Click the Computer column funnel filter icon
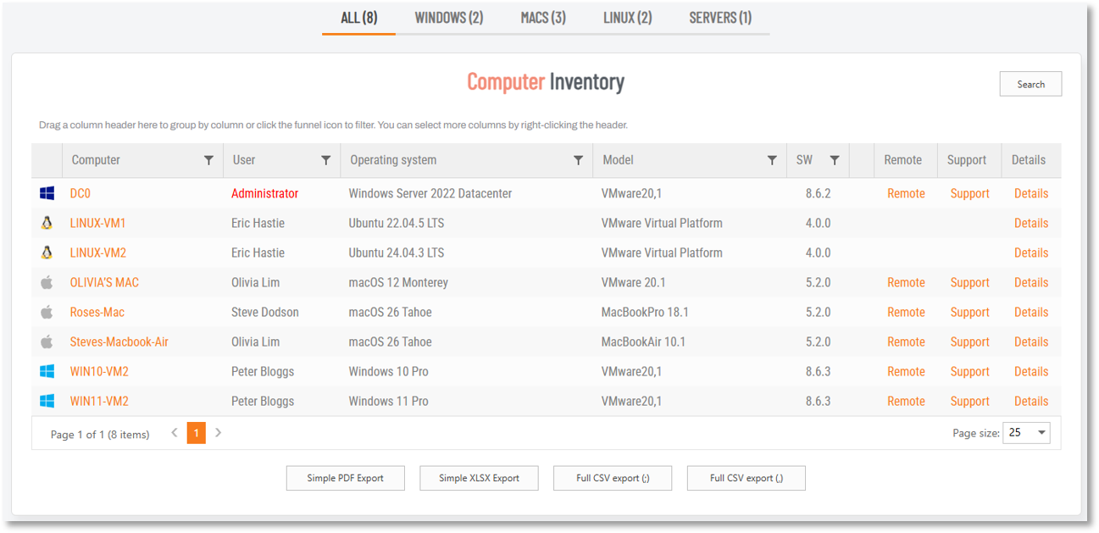This screenshot has height=533, width=1099. point(208,160)
